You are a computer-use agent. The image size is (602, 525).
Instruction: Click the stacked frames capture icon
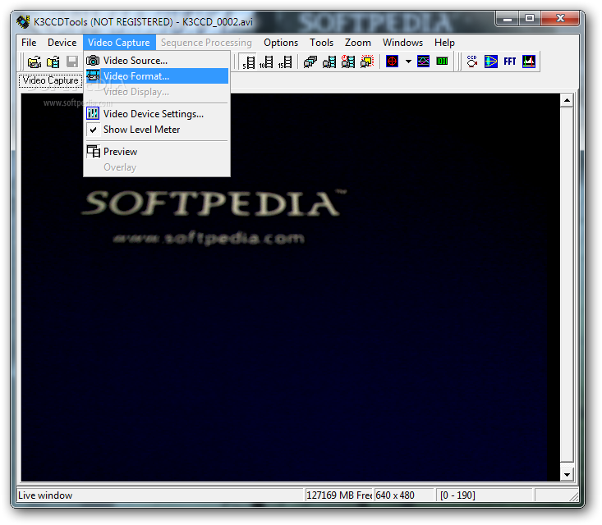(x=310, y=62)
